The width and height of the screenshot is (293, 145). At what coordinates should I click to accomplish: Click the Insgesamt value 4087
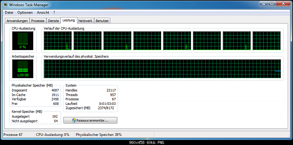click(x=55, y=90)
